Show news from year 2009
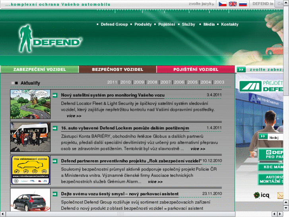Image resolution: width=289 pixels, height=217 pixels. 139,82
